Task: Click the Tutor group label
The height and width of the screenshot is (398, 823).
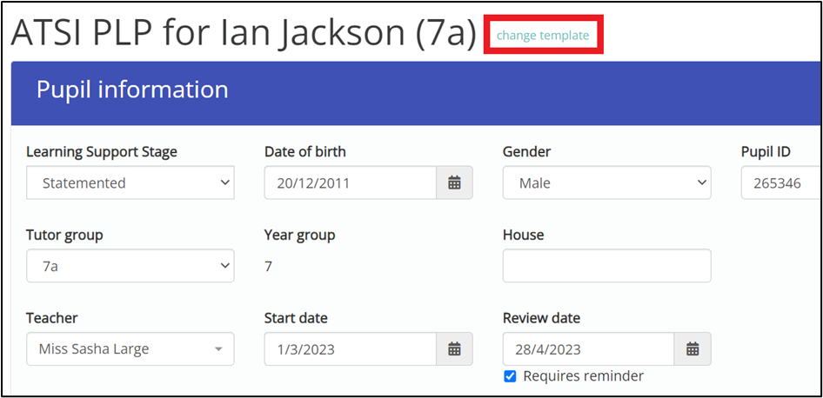Action: (64, 235)
